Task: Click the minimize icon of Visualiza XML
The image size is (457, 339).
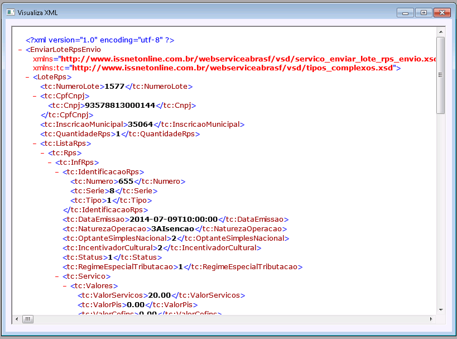Action: (x=405, y=12)
